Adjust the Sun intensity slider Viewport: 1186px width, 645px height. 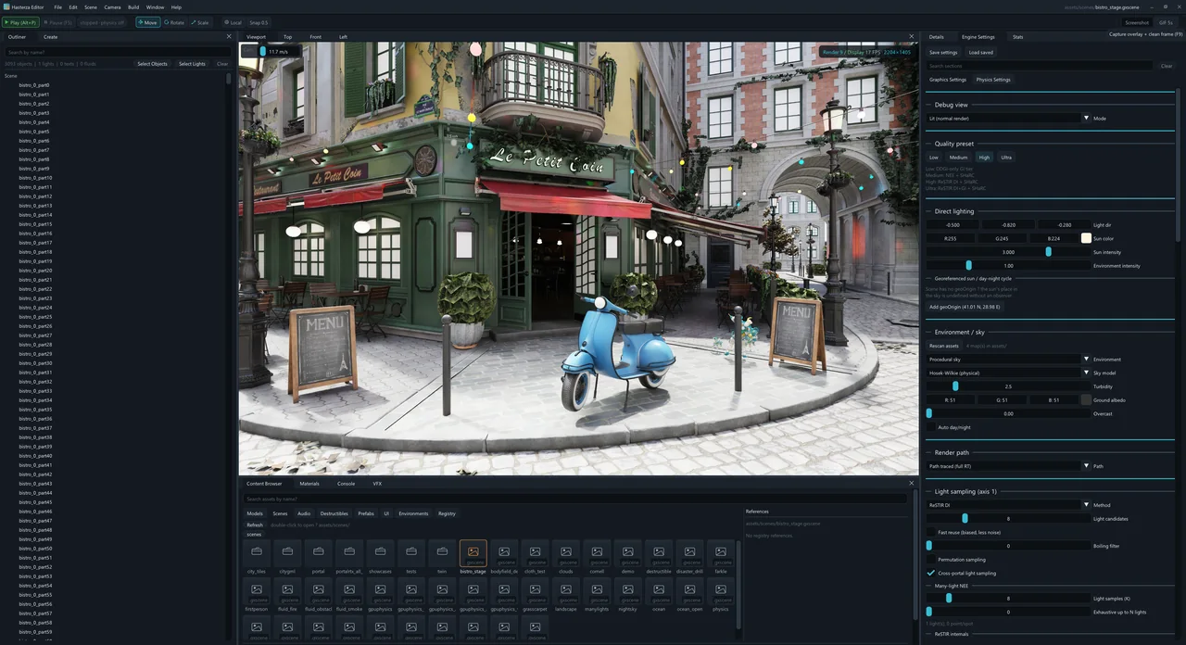click(x=1008, y=252)
